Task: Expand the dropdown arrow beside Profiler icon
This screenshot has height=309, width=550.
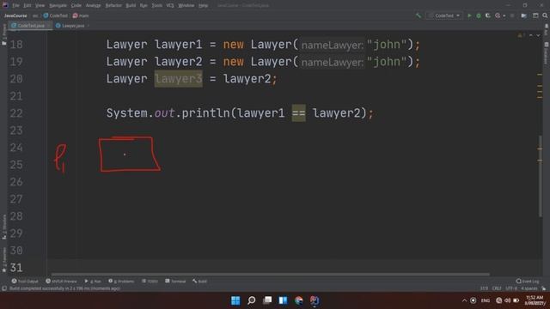Action: [x=504, y=15]
